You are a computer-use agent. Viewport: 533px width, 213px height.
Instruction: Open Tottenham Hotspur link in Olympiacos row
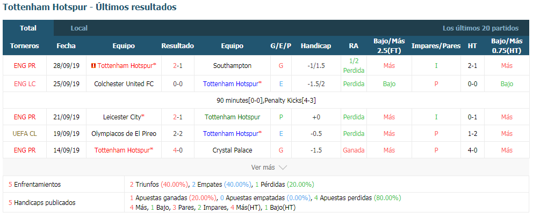click(232, 133)
